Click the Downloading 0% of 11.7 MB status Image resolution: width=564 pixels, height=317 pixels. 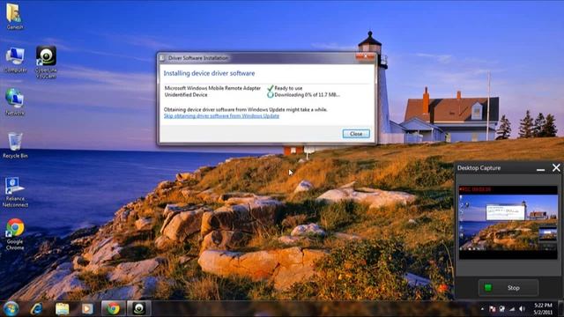point(307,95)
